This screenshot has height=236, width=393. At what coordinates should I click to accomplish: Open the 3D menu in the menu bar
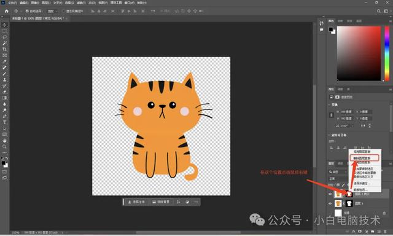pyautogui.click(x=92, y=2)
